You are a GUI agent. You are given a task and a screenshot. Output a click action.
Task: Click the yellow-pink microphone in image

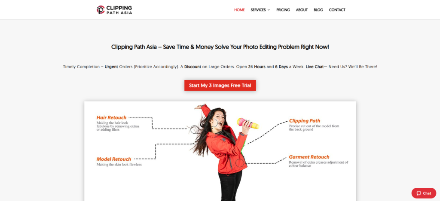pyautogui.click(x=248, y=123)
